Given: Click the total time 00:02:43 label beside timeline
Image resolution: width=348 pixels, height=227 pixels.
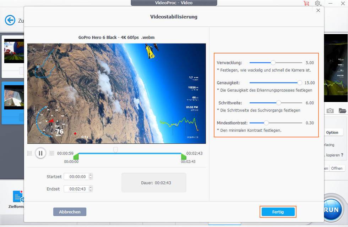Looking at the screenshot, I should coord(195,153).
